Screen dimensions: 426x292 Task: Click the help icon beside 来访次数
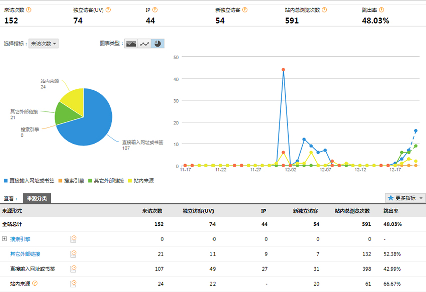28,10
